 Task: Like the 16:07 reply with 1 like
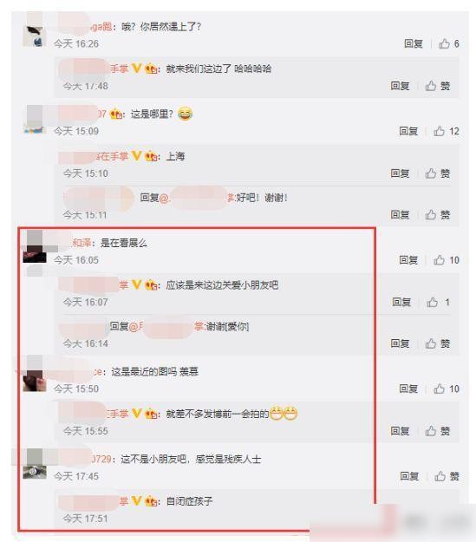439,303
